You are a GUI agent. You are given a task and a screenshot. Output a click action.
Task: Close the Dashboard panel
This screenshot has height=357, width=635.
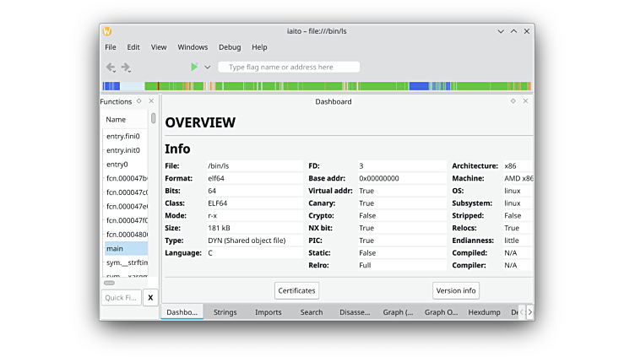[x=525, y=101]
